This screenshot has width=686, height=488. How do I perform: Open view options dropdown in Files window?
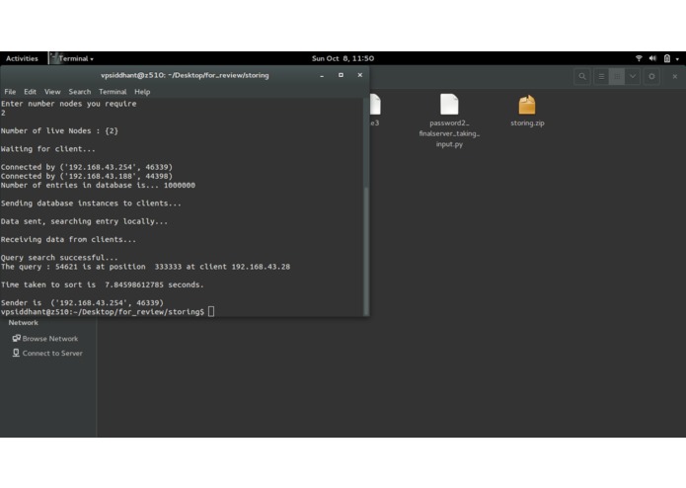tap(633, 77)
